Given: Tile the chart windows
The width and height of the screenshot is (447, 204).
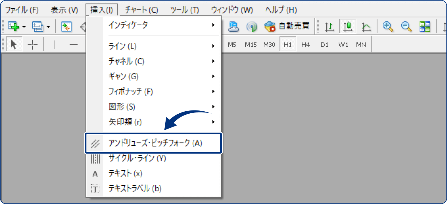Looking at the screenshot, I should 425,26.
